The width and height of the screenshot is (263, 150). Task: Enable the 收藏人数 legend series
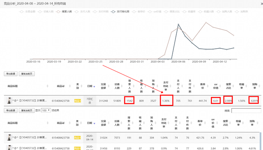click(x=206, y=11)
